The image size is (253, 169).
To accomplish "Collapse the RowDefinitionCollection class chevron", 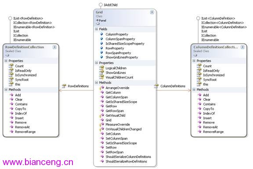I will (x=54, y=47).
